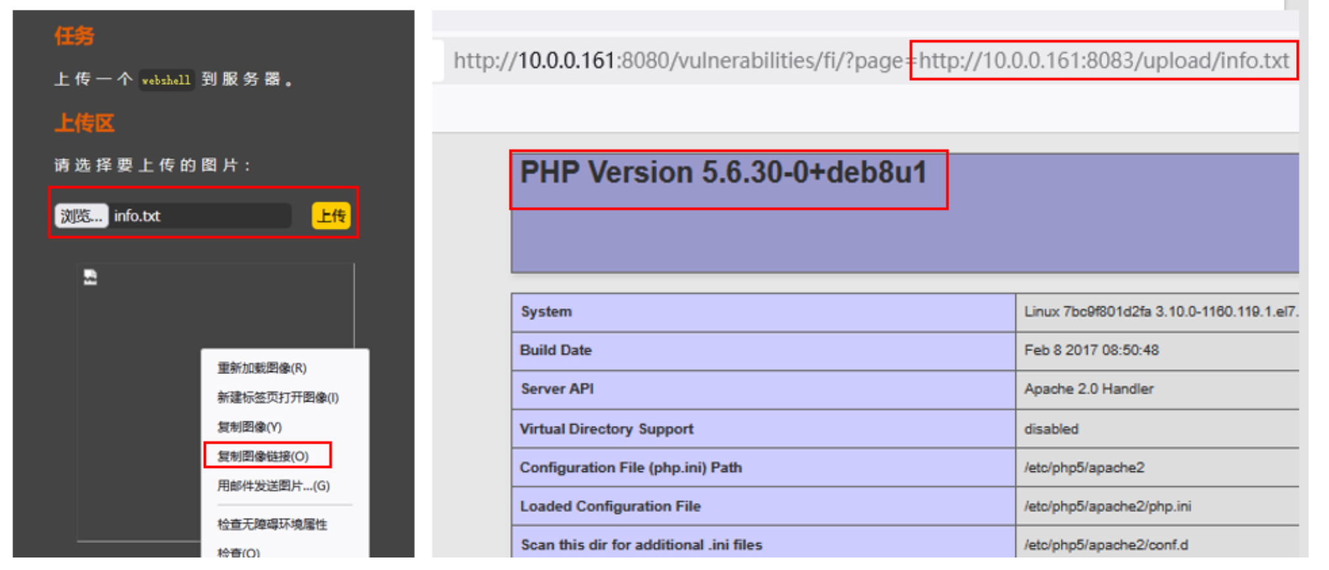Click the info.txt selected filename field
Viewport: 1329px width, 570px height.
point(200,216)
